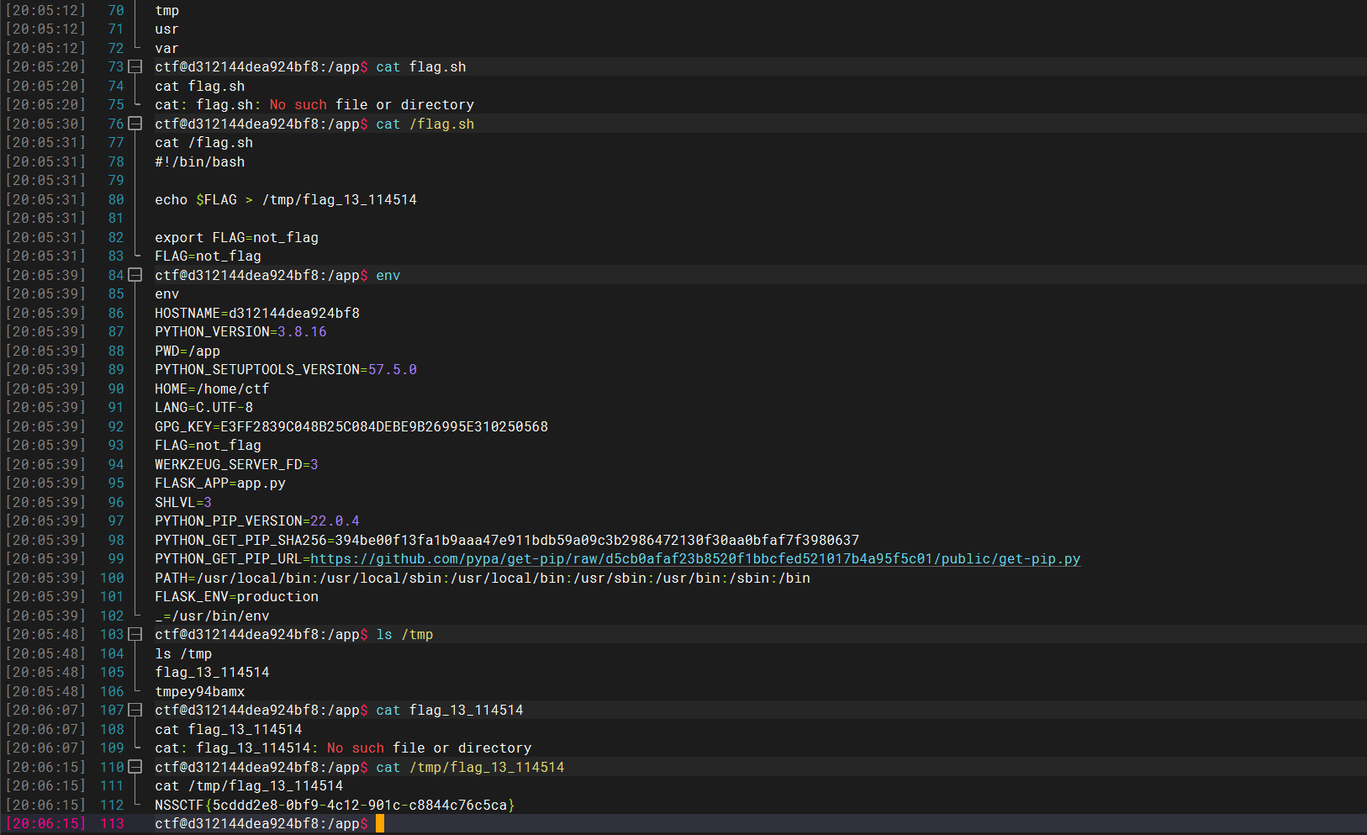Collapse the ls /tmp fold at line 103

tap(135, 634)
